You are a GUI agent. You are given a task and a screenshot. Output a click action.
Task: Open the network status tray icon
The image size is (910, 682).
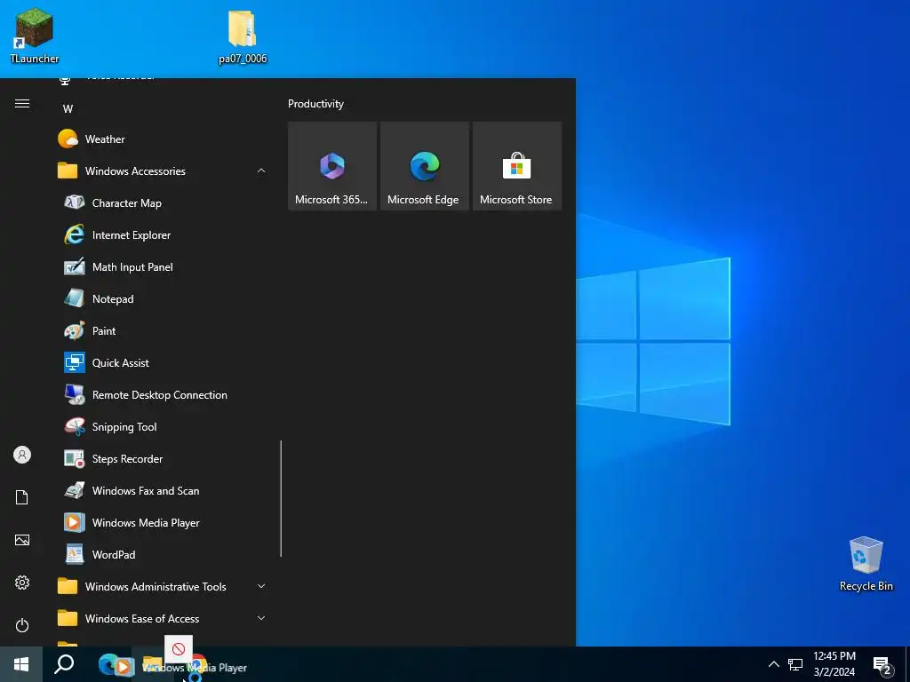coord(795,664)
